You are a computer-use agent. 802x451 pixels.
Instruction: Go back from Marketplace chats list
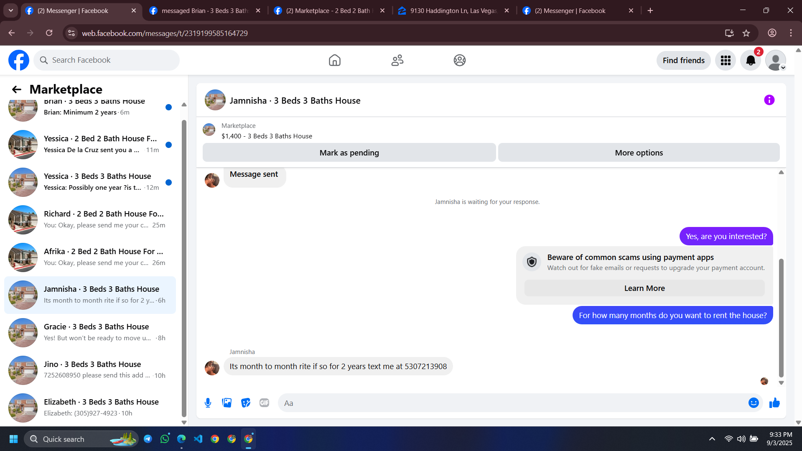(17, 89)
